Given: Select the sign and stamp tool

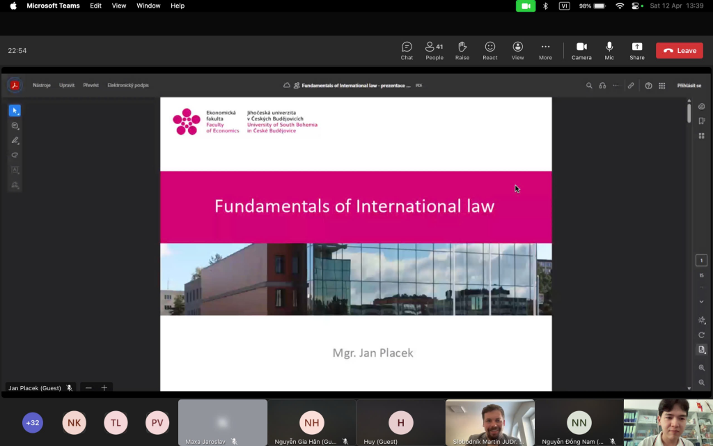Looking at the screenshot, I should pos(15,185).
